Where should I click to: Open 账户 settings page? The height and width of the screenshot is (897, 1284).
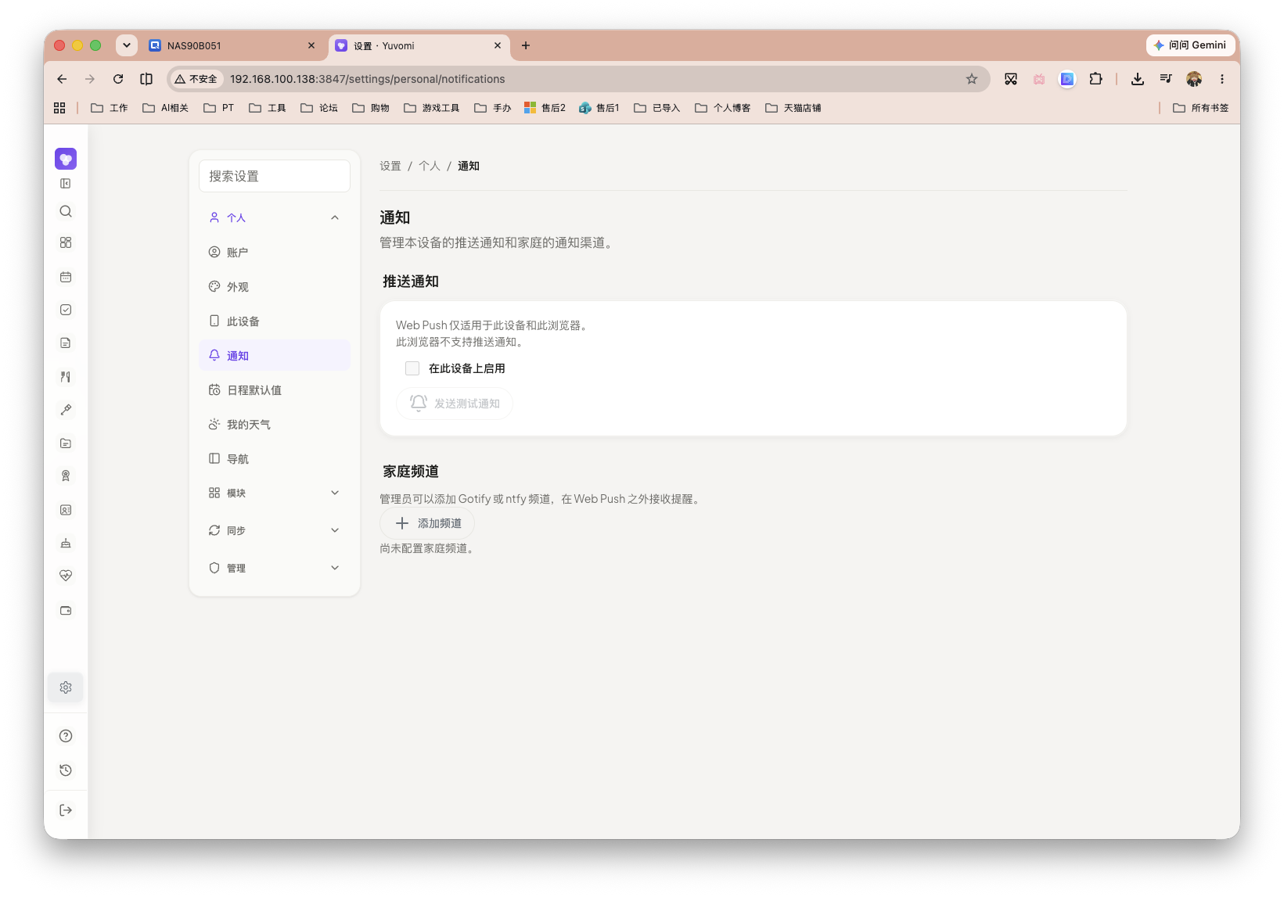click(275, 253)
